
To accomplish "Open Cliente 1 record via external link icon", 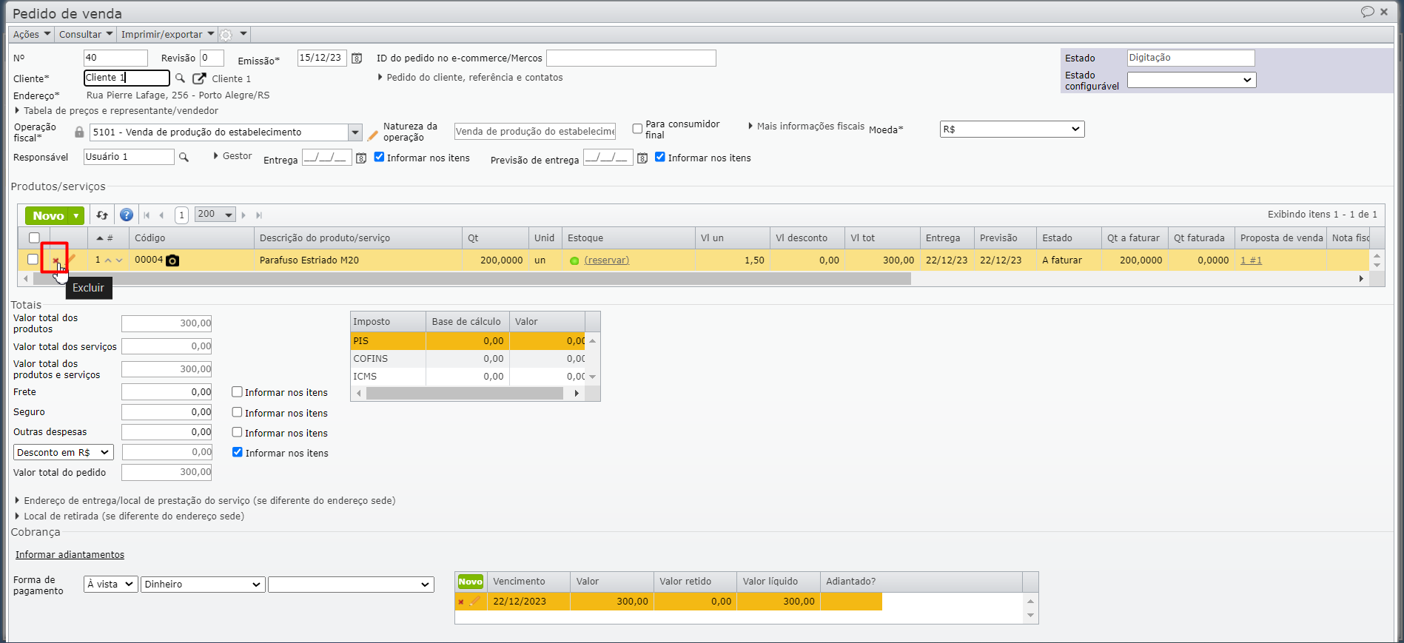I will coord(199,78).
